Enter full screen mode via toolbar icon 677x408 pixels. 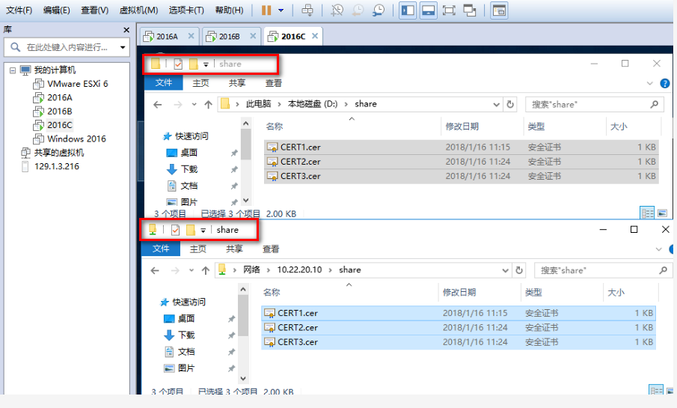449,10
